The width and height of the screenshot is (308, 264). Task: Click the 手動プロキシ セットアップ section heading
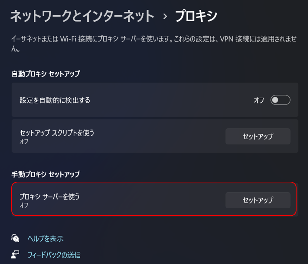coord(46,174)
